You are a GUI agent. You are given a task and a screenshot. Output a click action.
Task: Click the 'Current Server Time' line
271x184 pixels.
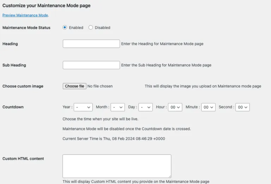coord(114,139)
